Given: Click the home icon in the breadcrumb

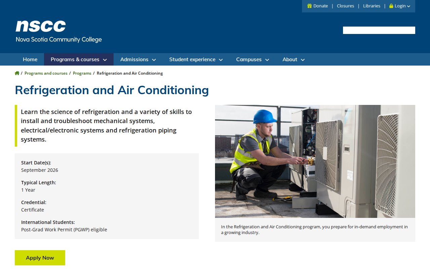Looking at the screenshot, I should (17, 73).
